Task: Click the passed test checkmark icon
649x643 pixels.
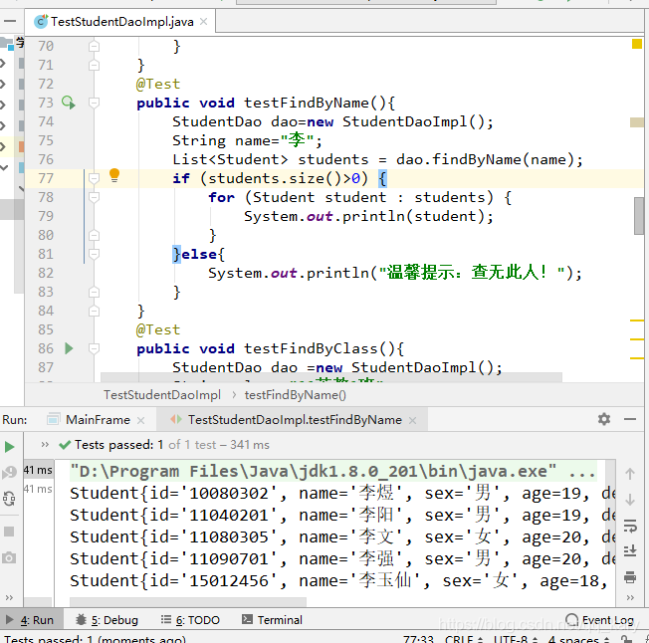Action: click(x=65, y=445)
